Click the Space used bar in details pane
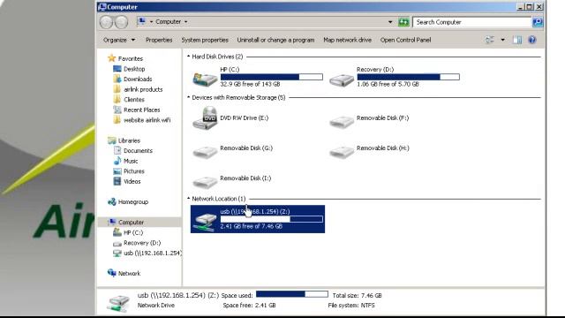565x318 pixels. pyautogui.click(x=292, y=294)
